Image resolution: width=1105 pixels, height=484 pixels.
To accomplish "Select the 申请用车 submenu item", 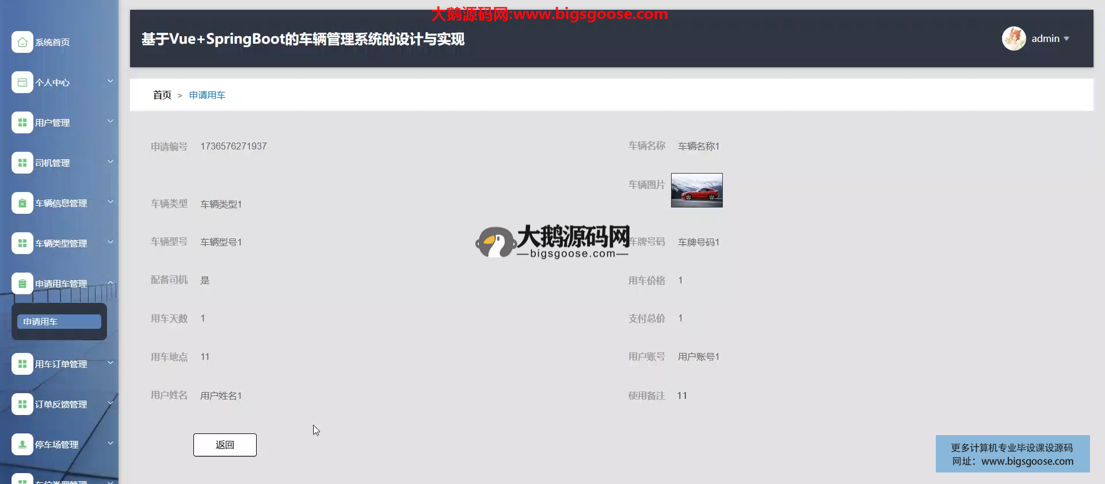I will [59, 322].
